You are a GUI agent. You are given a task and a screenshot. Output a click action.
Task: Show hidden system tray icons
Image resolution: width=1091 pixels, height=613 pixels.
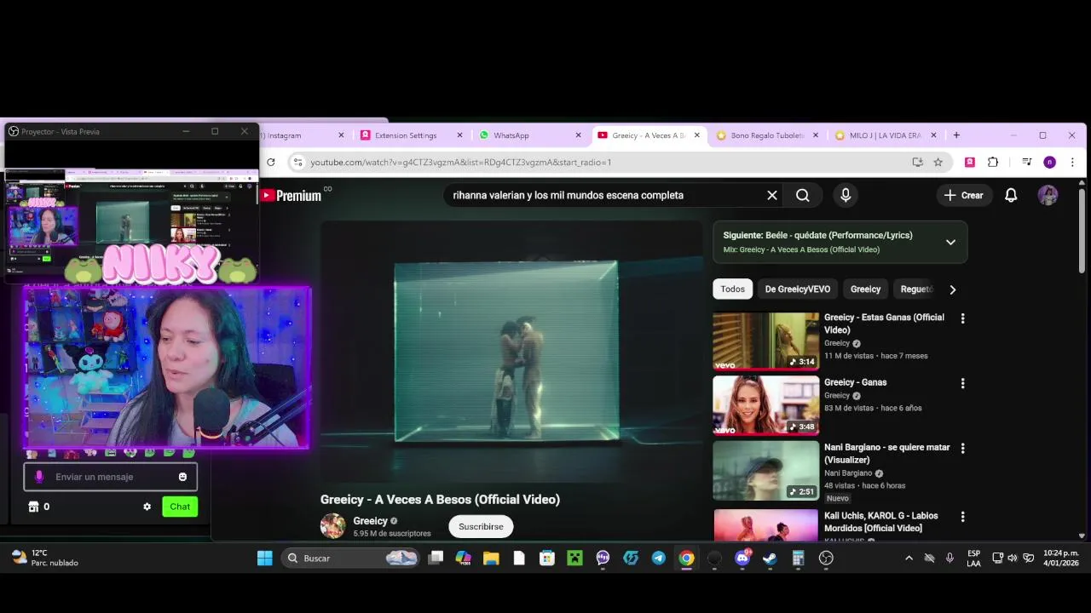[x=909, y=559]
